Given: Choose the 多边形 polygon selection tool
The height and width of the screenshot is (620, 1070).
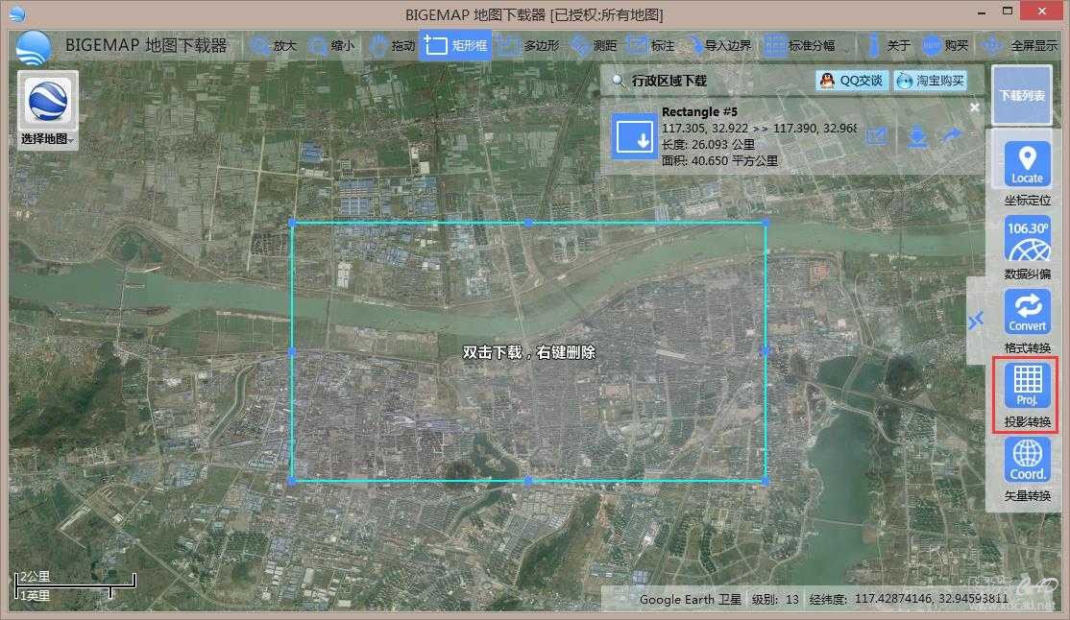Looking at the screenshot, I should (523, 45).
